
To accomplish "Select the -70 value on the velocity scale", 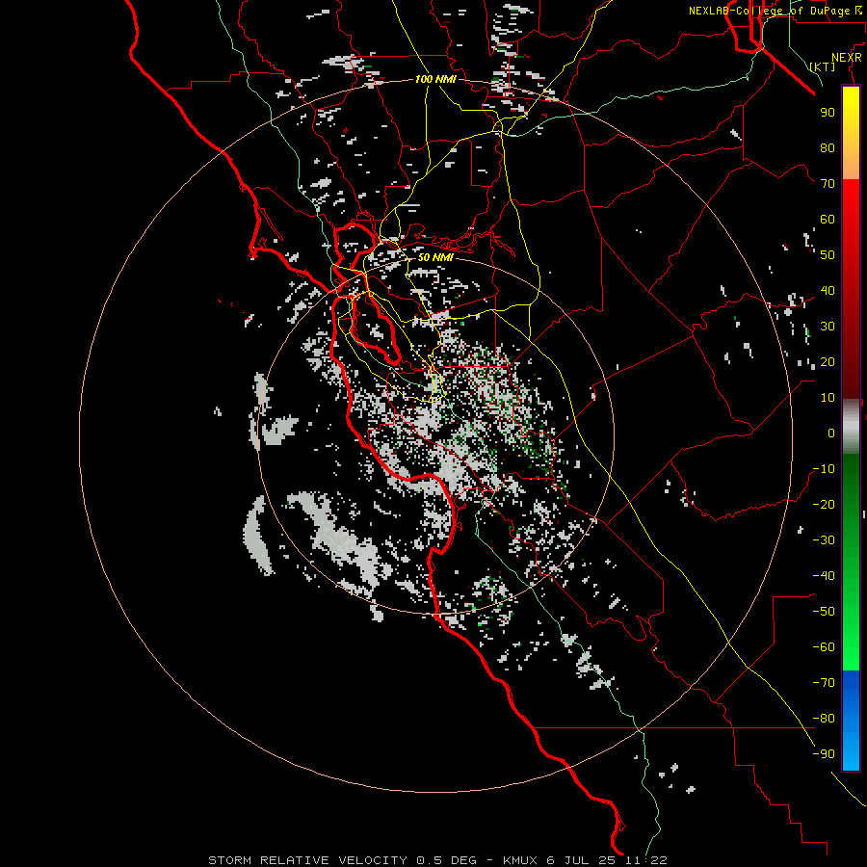I will [824, 683].
